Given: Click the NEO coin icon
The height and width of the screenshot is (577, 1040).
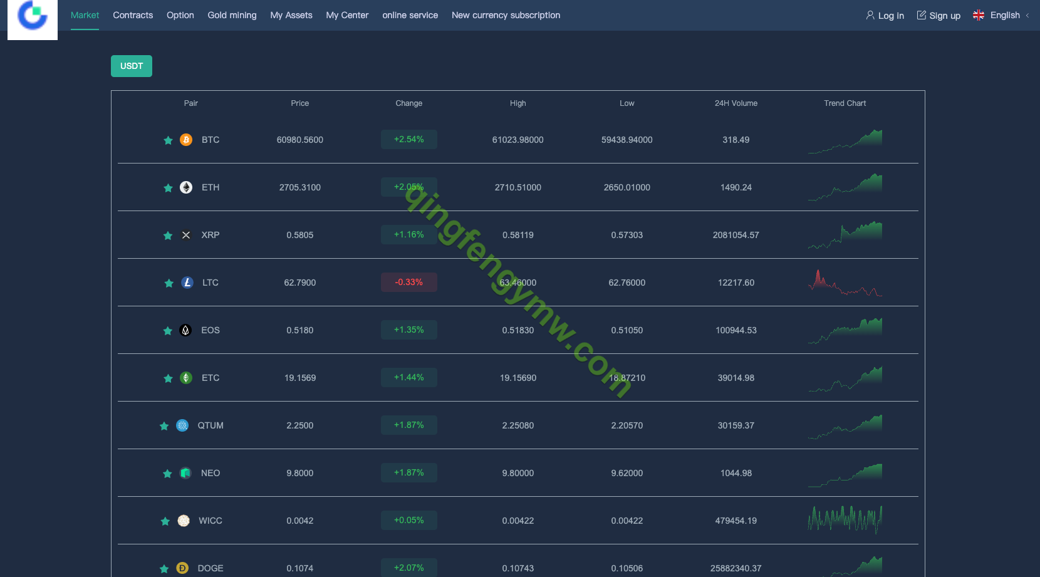Looking at the screenshot, I should point(185,473).
